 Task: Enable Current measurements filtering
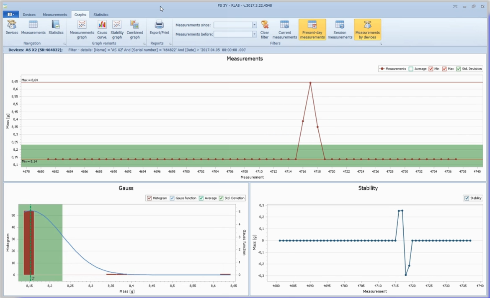tap(284, 28)
